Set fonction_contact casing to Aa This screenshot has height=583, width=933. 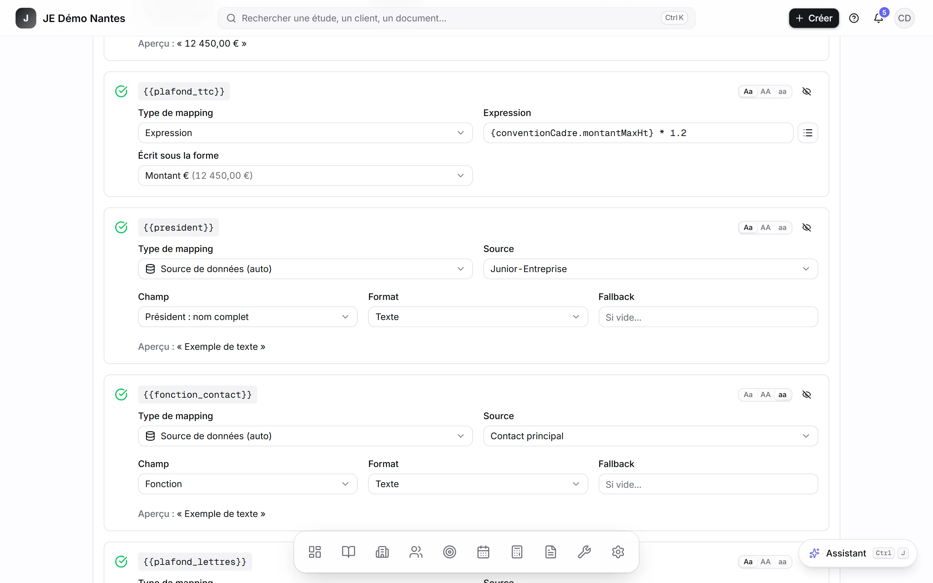(748, 394)
